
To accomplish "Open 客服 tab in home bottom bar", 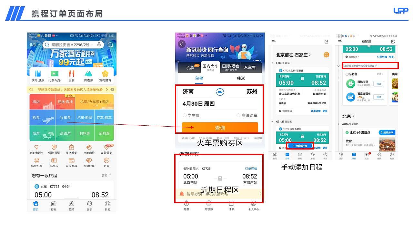I will point(89,206).
